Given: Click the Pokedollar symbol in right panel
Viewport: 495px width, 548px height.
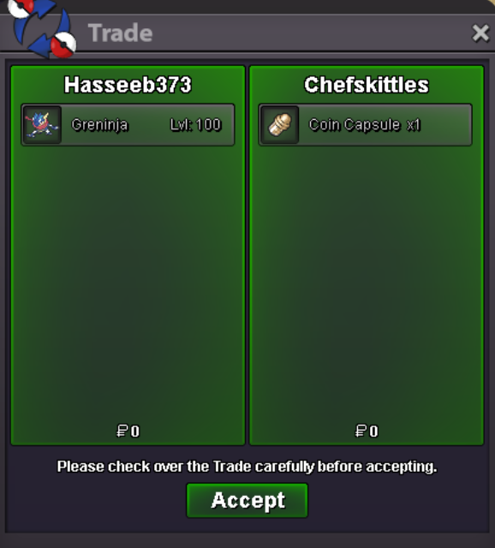Looking at the screenshot, I should pos(361,431).
